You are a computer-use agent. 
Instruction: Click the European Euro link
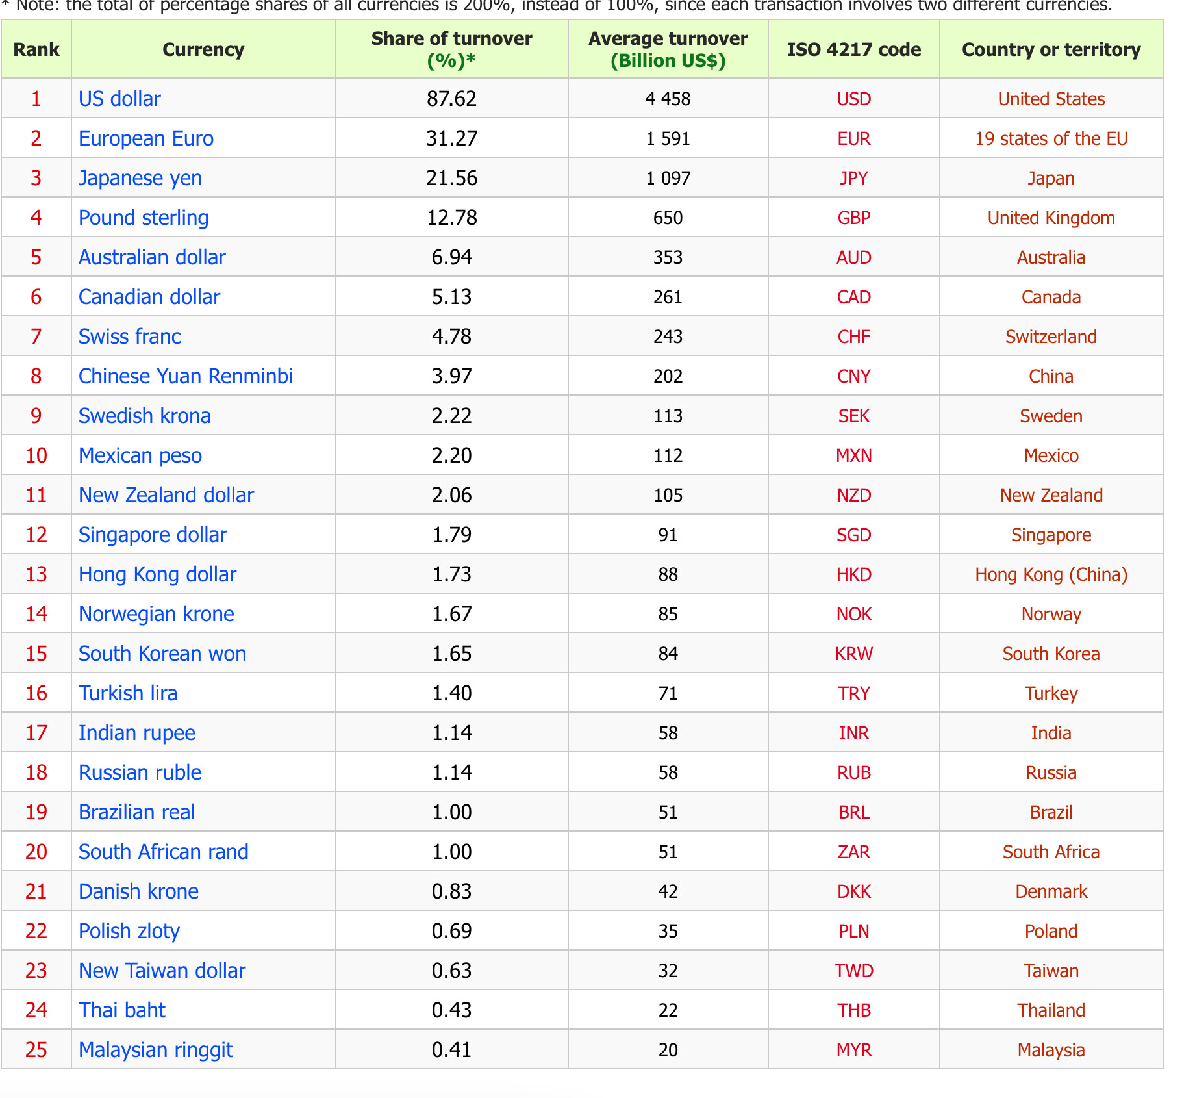(x=145, y=138)
